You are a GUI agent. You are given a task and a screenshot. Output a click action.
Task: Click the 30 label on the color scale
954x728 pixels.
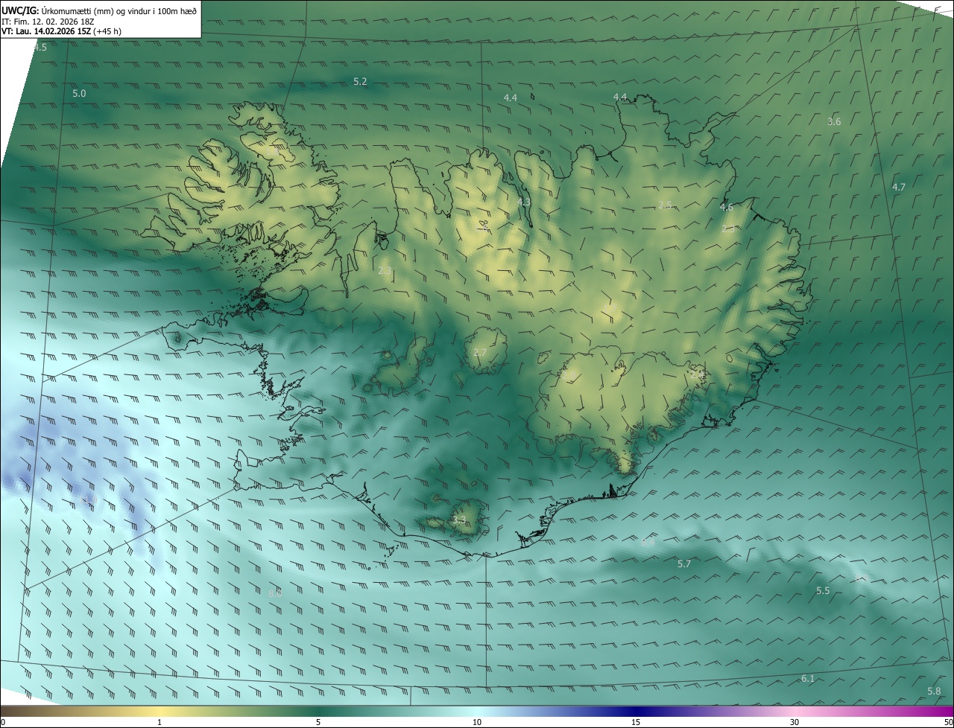tap(795, 722)
